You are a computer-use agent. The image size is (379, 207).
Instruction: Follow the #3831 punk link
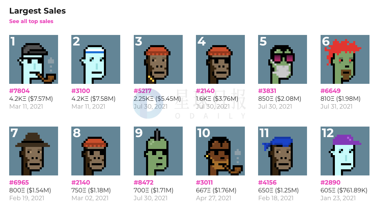point(267,91)
